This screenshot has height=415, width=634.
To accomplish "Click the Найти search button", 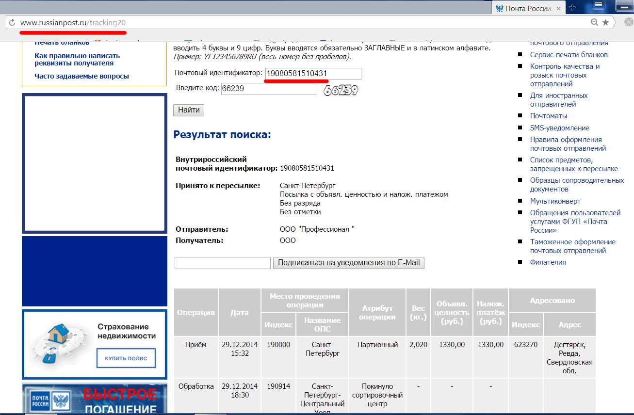I will click(189, 110).
